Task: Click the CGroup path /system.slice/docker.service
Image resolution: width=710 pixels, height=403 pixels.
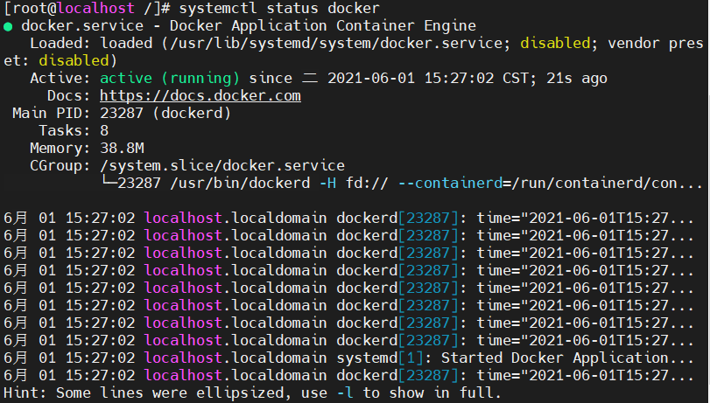Action: 222,166
